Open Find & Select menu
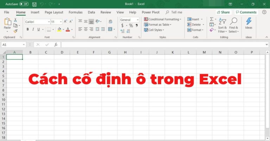The image size is (270, 141). (x=233, y=25)
